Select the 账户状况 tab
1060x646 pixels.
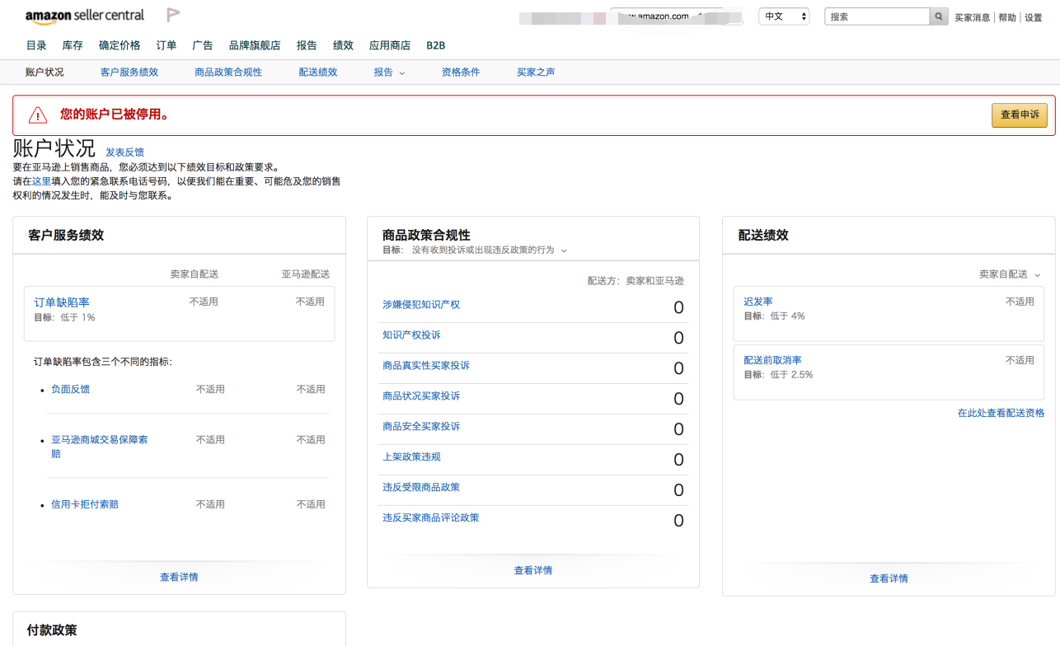click(x=45, y=73)
